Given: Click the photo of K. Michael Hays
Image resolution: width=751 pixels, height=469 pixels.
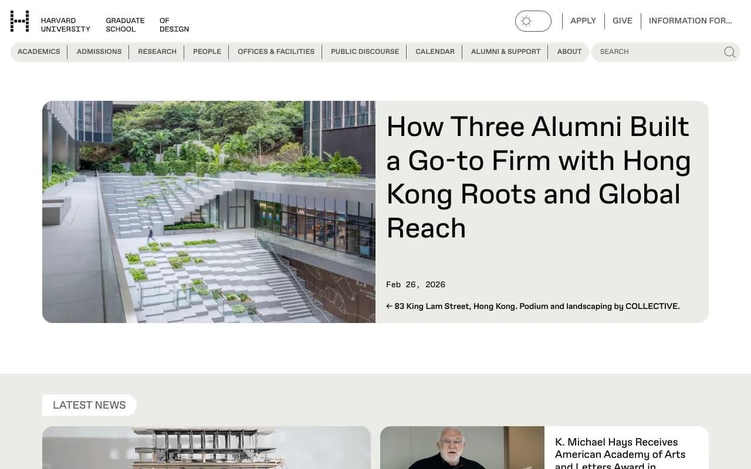Looking at the screenshot, I should click(462, 447).
